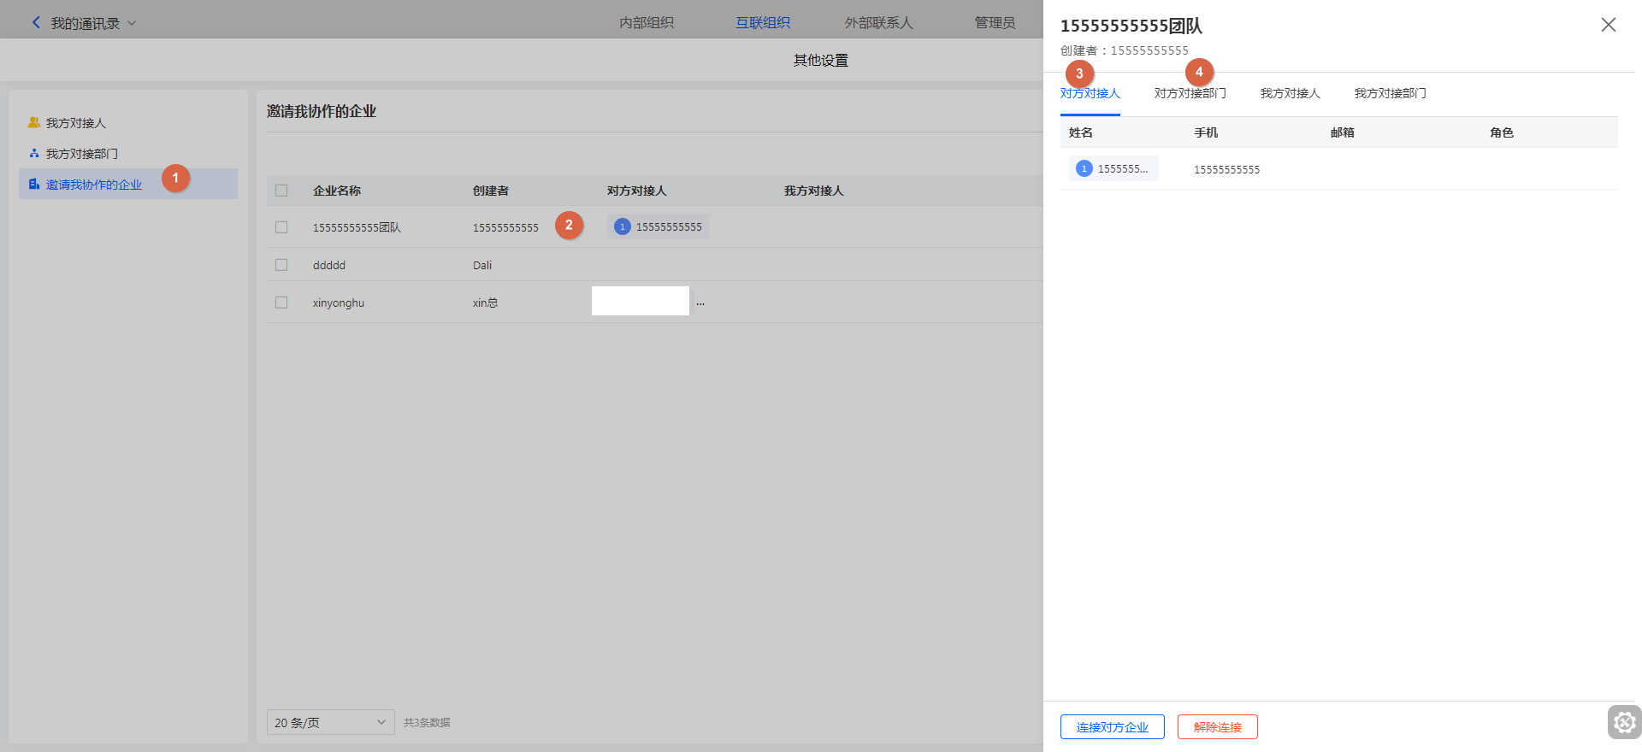The image size is (1642, 752).
Task: Open the settings gear at bottom right
Action: (x=1624, y=722)
